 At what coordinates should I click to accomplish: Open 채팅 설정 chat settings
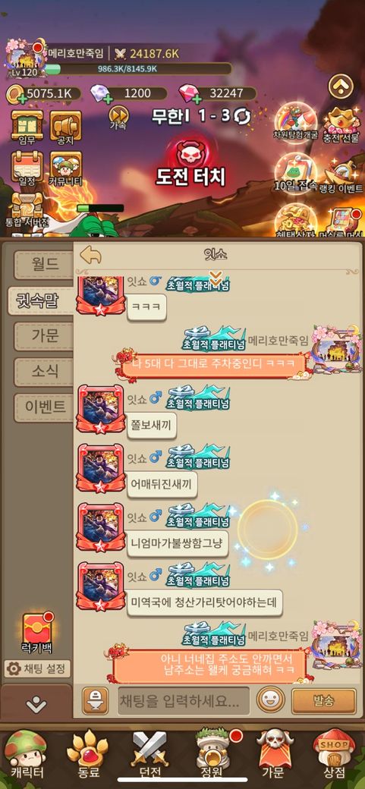click(37, 668)
